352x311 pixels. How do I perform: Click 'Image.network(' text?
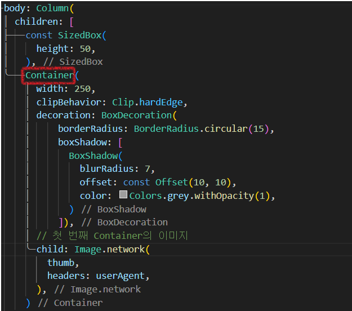(112, 250)
